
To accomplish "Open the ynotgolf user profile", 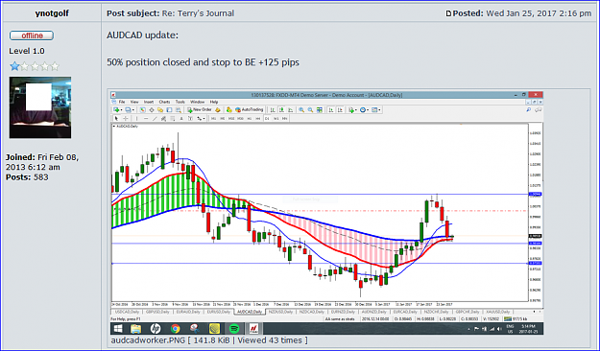I will coord(52,13).
